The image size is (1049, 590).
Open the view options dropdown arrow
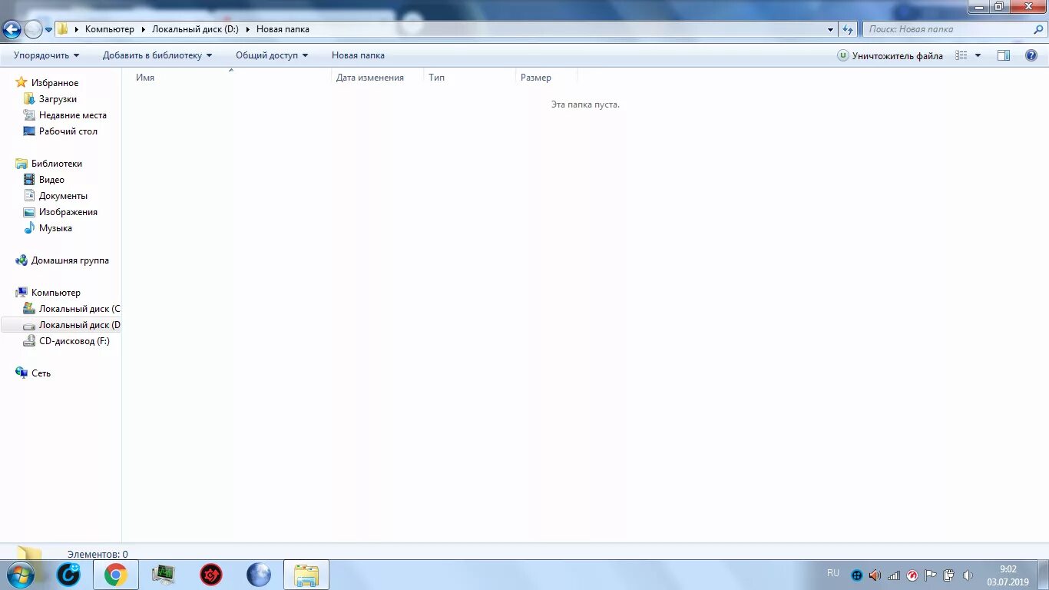click(978, 55)
